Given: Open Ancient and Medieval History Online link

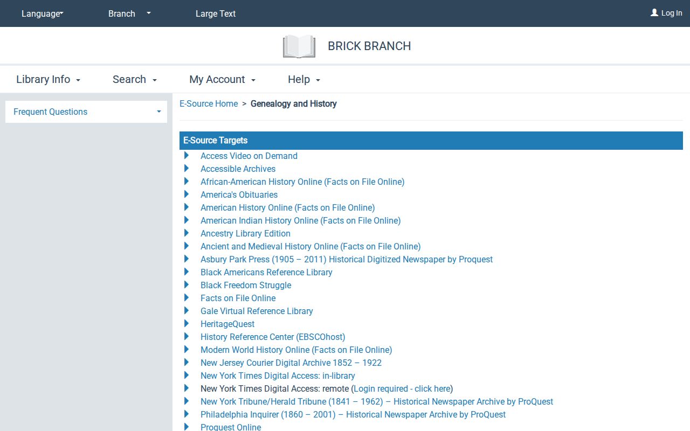Looking at the screenshot, I should [x=310, y=246].
